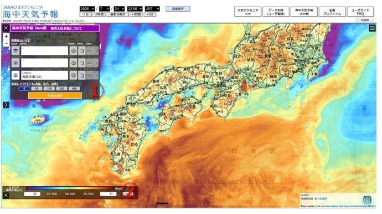
Task: Select the 400 m depth layer button
Action: tap(74, 89)
